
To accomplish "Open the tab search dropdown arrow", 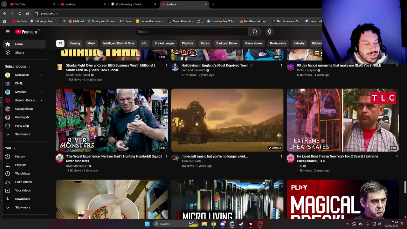I will point(4,4).
